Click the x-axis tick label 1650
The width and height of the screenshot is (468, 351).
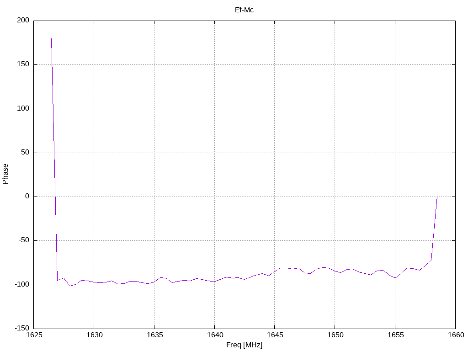point(335,335)
